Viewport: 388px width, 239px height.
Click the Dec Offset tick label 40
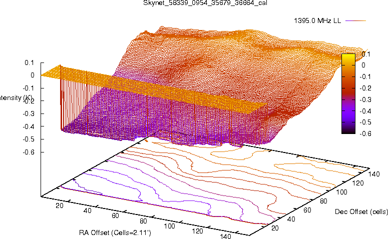291,219
